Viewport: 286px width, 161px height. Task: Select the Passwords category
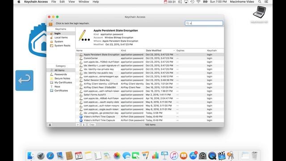point(61,74)
